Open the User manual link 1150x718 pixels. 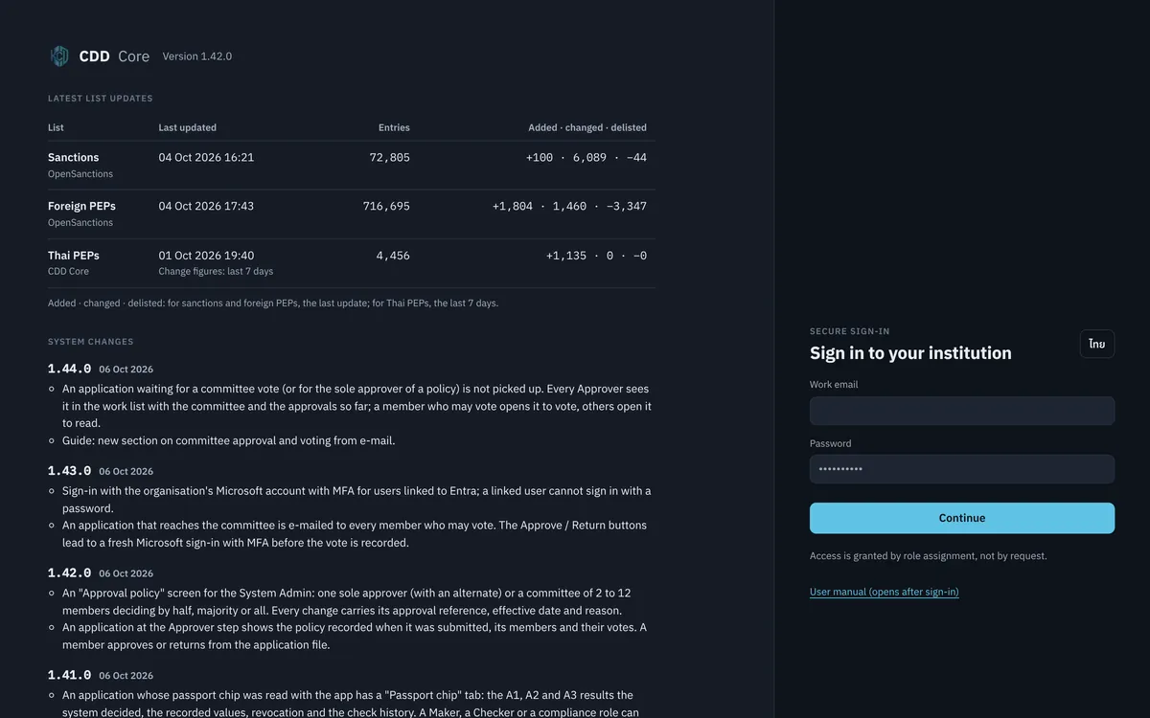point(884,592)
